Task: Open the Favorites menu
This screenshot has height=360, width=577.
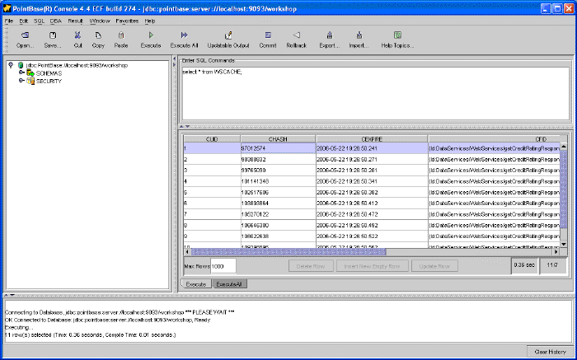Action: pos(127,21)
